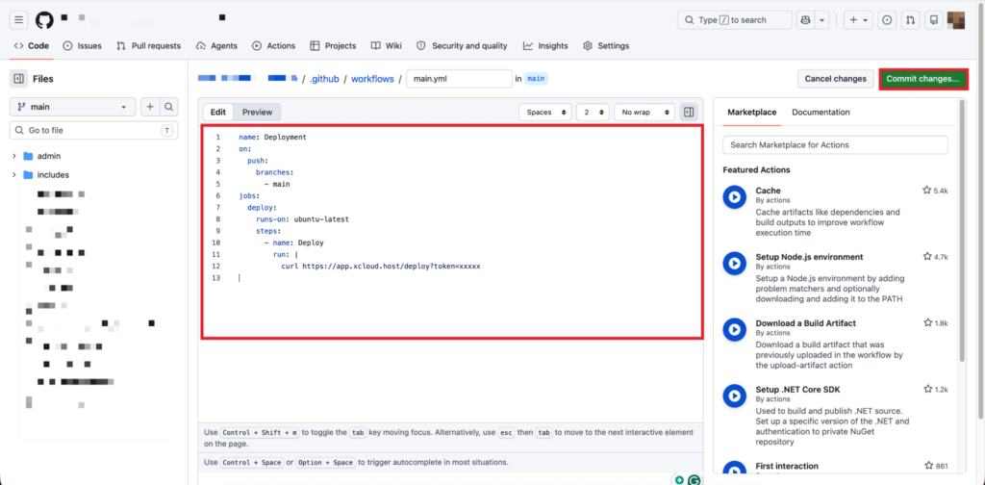Click the search files magnifier icon
The width and height of the screenshot is (985, 485).
pyautogui.click(x=169, y=107)
